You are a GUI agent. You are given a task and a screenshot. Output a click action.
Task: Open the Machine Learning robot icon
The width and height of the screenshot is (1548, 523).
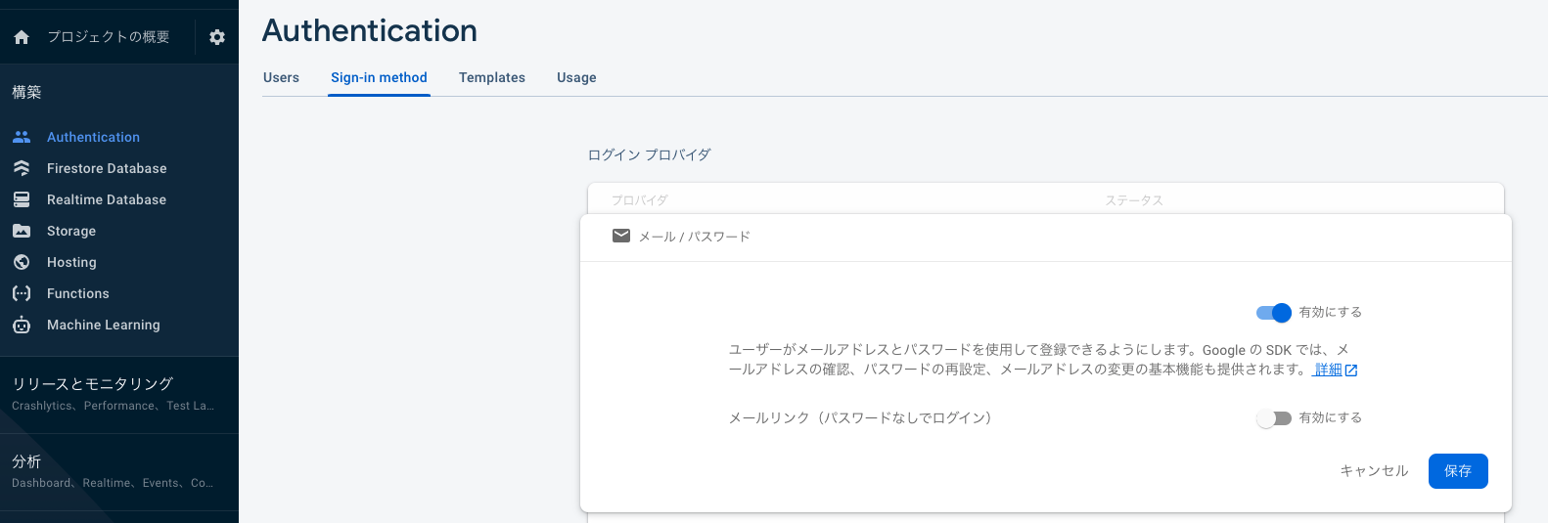22,325
